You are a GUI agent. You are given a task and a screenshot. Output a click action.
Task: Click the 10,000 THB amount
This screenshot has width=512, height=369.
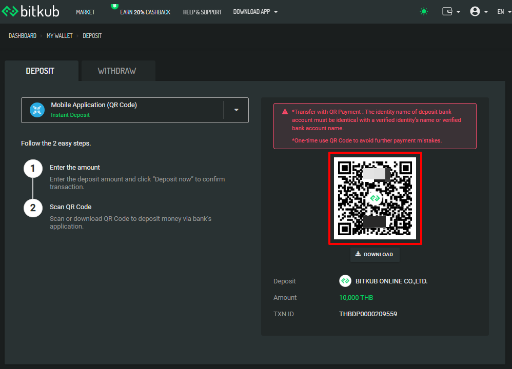(x=356, y=298)
